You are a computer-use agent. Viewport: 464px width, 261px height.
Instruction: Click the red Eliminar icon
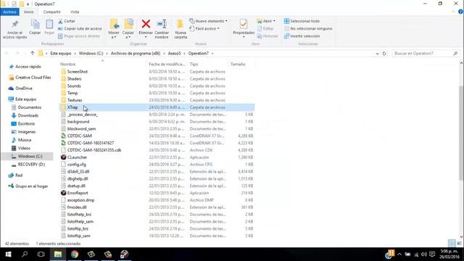coord(146,24)
